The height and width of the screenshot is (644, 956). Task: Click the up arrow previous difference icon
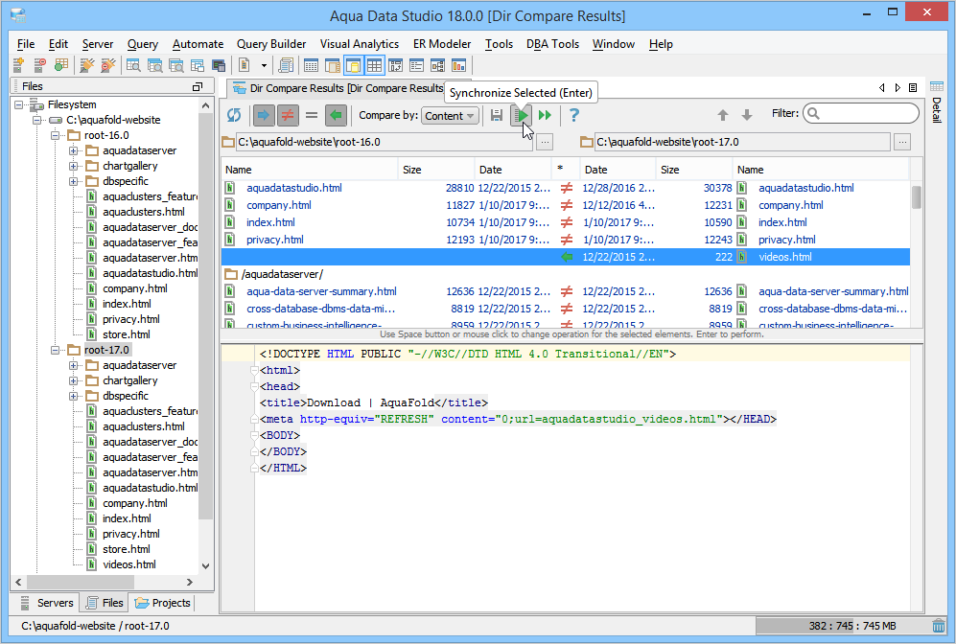(722, 115)
